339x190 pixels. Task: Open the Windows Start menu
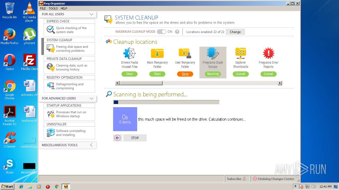(x=7, y=186)
